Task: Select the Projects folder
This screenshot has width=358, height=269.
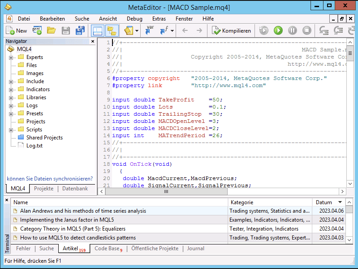Action: [35, 122]
